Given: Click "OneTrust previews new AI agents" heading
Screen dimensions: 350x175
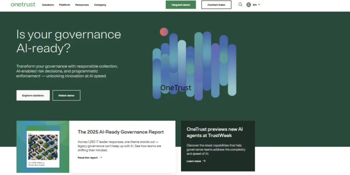Looking at the screenshot, I should tap(215, 132).
